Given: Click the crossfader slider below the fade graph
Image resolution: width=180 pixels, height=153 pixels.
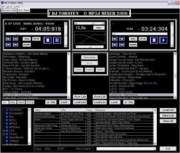Looking at the screenshot, I should coord(90,46).
